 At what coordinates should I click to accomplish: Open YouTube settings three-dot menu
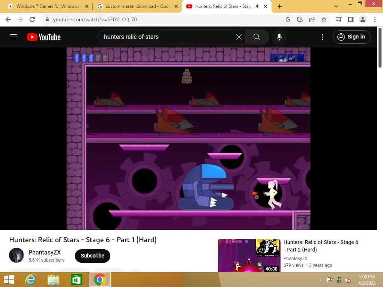[322, 37]
